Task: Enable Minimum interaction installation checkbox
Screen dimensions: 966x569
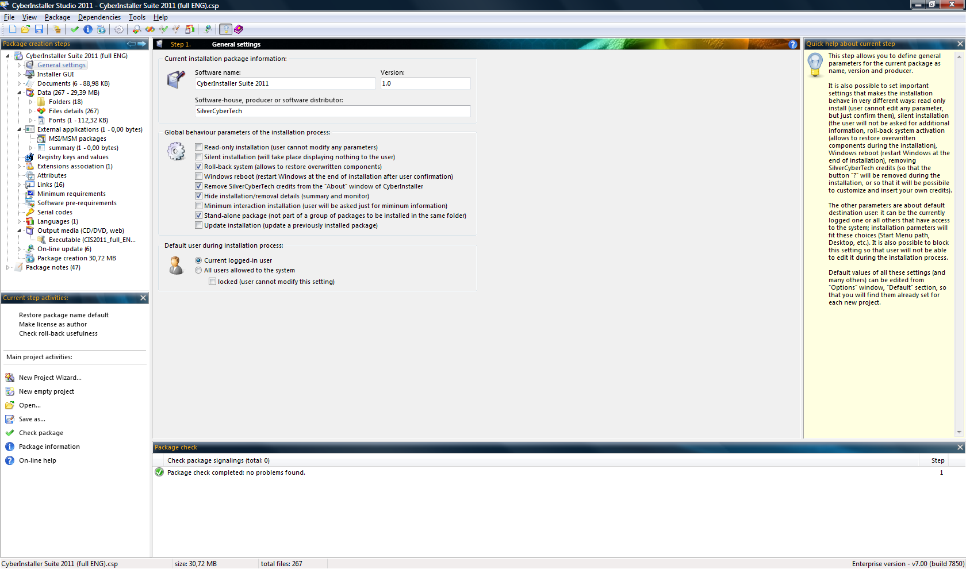Action: [198, 206]
